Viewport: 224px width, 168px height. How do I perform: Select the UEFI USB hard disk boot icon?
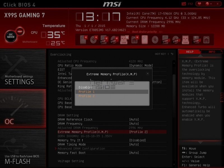pos(104,39)
